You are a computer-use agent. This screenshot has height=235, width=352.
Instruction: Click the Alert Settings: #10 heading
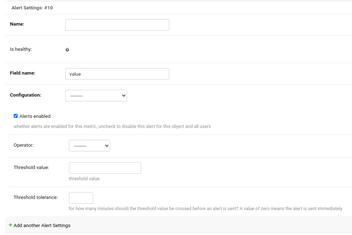click(x=32, y=8)
